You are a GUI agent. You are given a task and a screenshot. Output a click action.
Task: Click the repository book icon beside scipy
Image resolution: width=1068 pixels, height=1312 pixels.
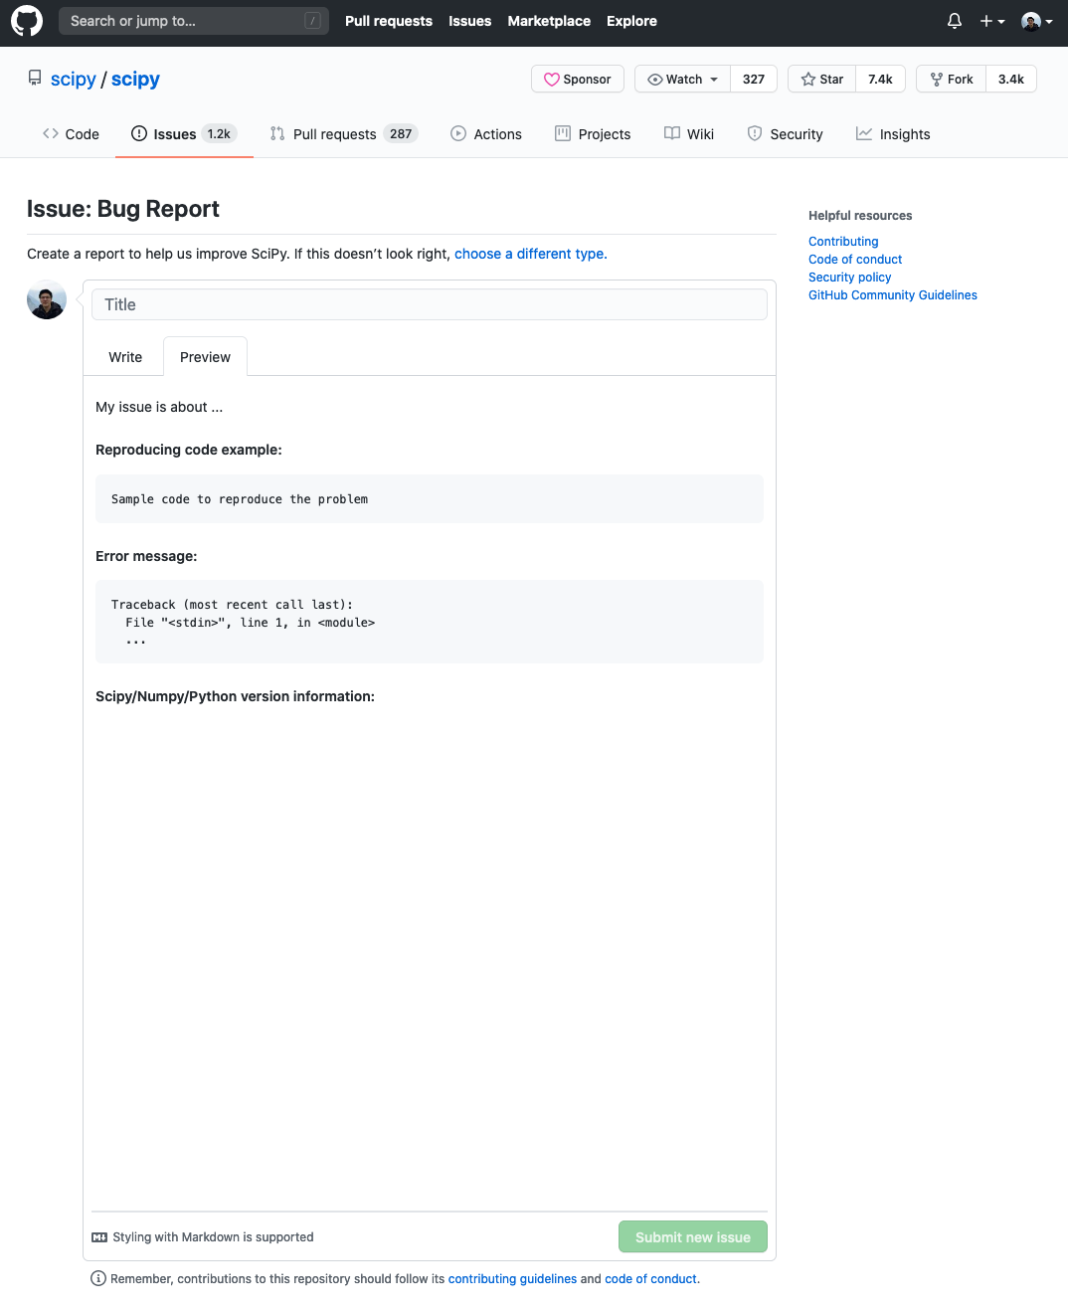[x=35, y=79]
